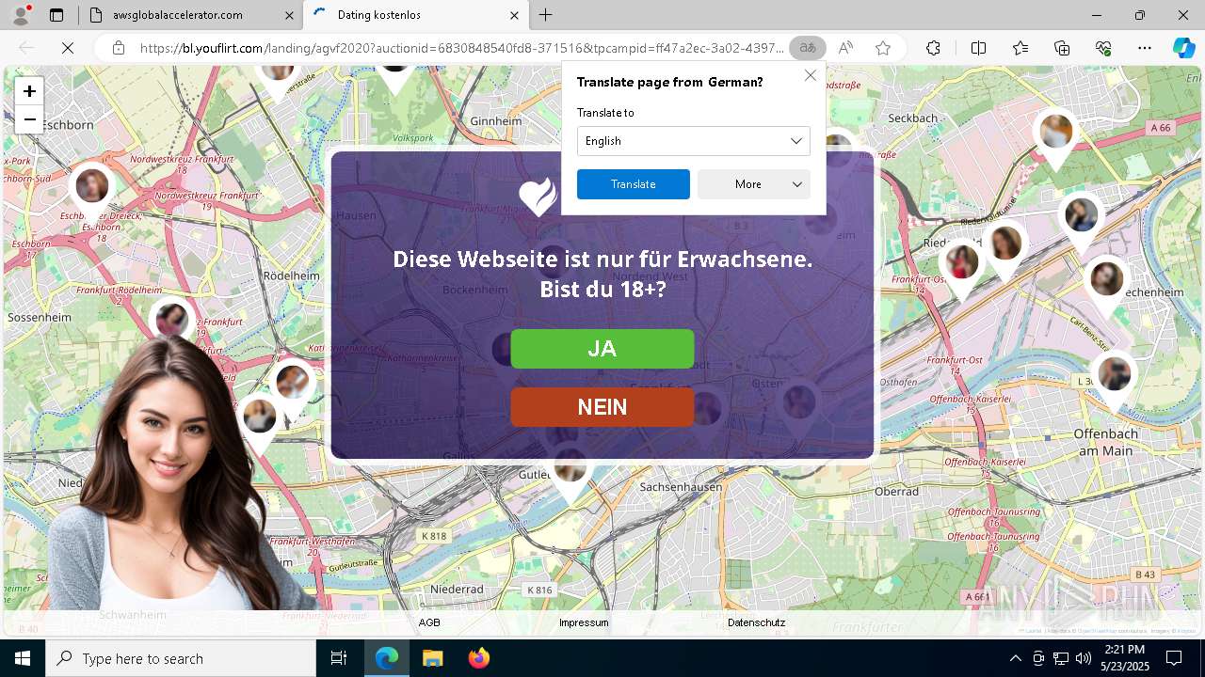The width and height of the screenshot is (1205, 677).
Task: Open a new tab with plus button
Action: (546, 15)
